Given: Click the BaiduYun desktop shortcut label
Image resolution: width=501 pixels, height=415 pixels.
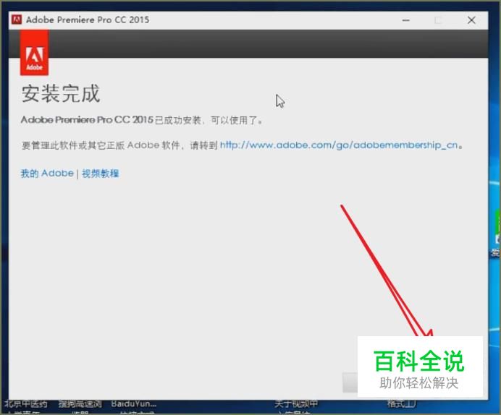Looking at the screenshot, I should (134, 404).
